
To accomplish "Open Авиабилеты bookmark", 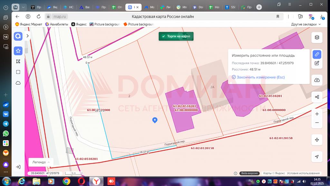I will (57, 24).
